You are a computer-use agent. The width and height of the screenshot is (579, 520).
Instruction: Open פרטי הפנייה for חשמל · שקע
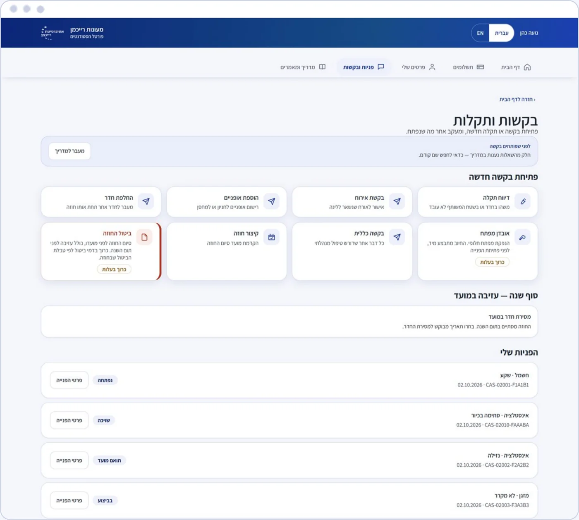(x=69, y=380)
